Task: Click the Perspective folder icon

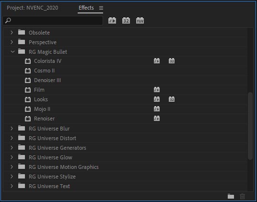Action: point(22,42)
